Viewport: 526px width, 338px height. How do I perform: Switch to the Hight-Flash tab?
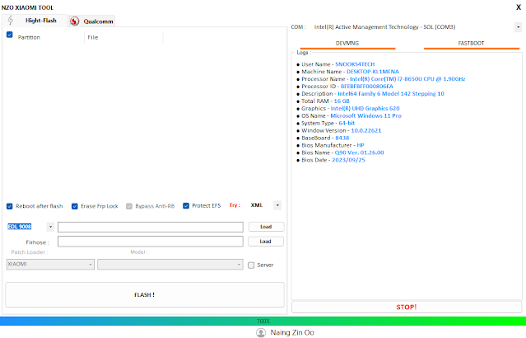pos(35,21)
